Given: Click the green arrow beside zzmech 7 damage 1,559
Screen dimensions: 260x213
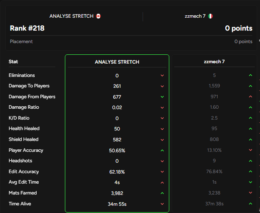Looking at the screenshot, I should pos(251,86).
